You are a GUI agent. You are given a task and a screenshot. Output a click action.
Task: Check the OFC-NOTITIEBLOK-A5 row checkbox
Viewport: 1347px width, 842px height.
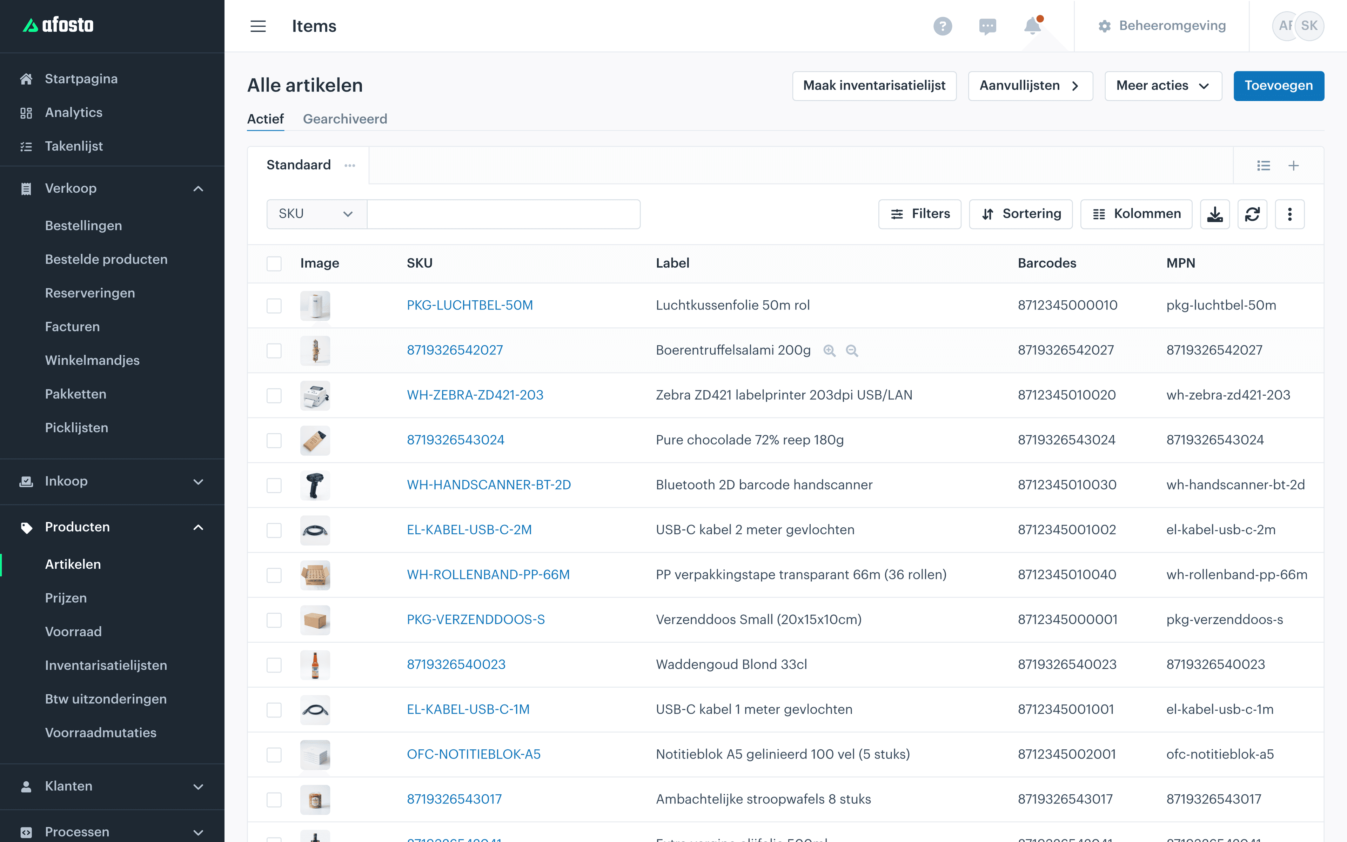274,755
